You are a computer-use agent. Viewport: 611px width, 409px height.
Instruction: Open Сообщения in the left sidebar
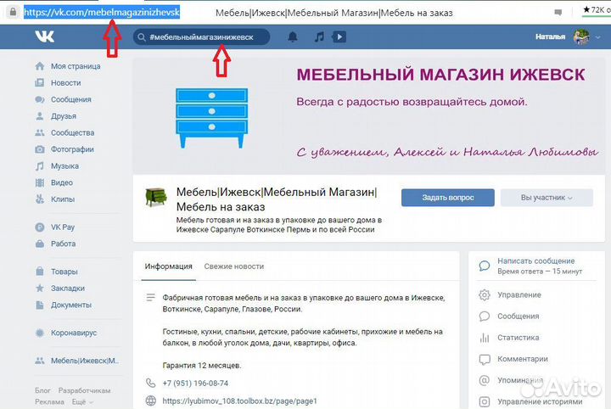[70, 99]
